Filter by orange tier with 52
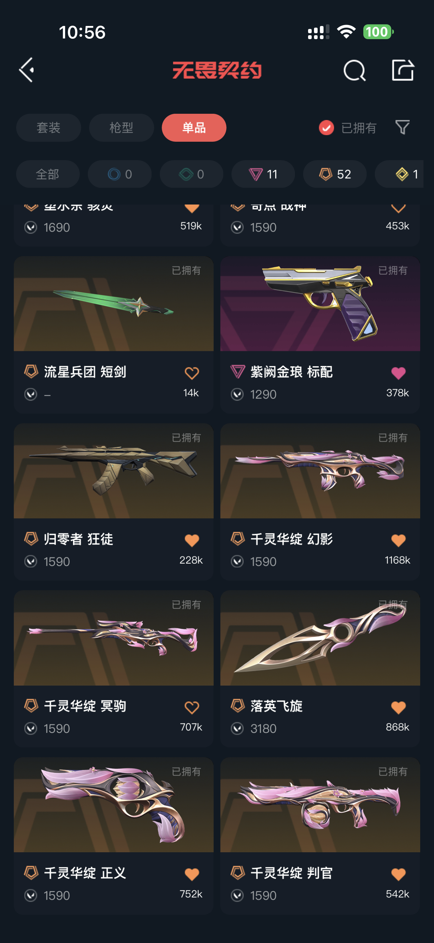Screen dimensions: 434x943 tap(334, 174)
